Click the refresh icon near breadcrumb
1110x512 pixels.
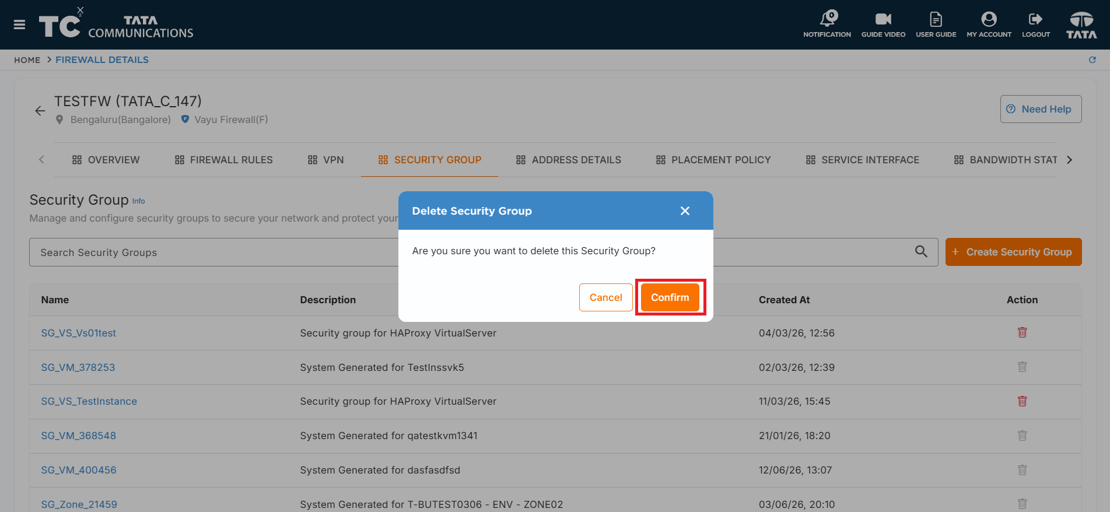pyautogui.click(x=1093, y=59)
